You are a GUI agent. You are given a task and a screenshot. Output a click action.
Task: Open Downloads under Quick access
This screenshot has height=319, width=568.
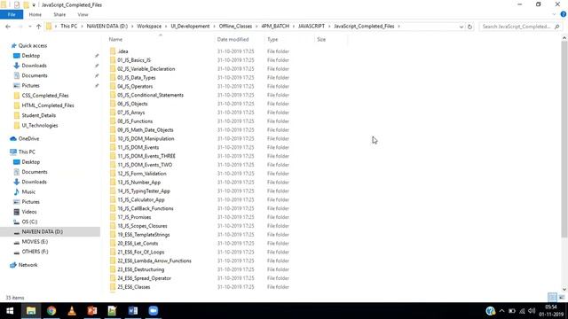point(34,66)
